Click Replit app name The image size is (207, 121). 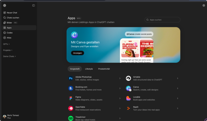tap(136, 107)
